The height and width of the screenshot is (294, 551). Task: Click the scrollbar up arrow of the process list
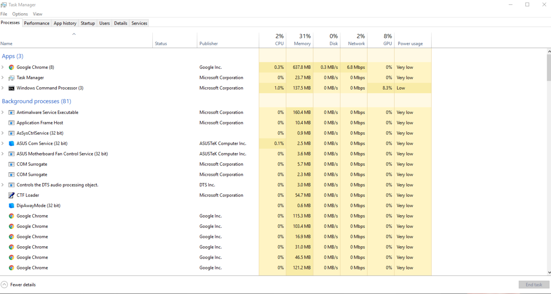(x=549, y=52)
